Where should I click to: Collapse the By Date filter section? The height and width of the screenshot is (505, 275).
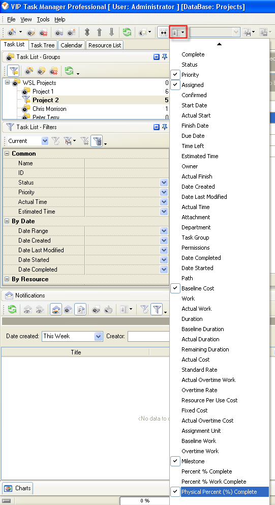pyautogui.click(x=7, y=221)
